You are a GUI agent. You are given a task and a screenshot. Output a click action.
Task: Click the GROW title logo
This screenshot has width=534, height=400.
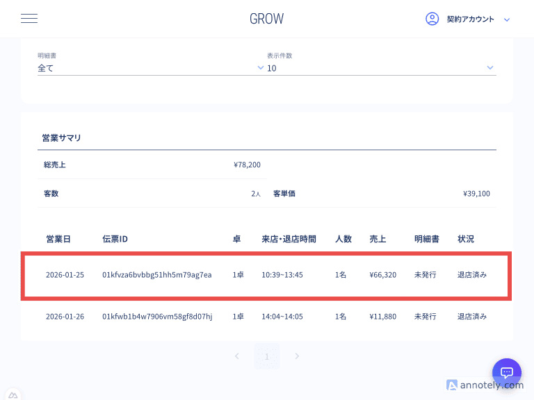(267, 19)
